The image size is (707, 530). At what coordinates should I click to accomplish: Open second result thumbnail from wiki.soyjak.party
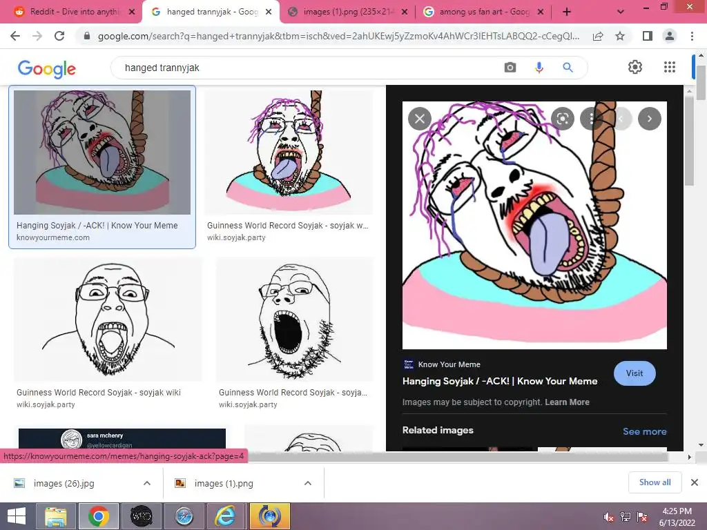(289, 153)
